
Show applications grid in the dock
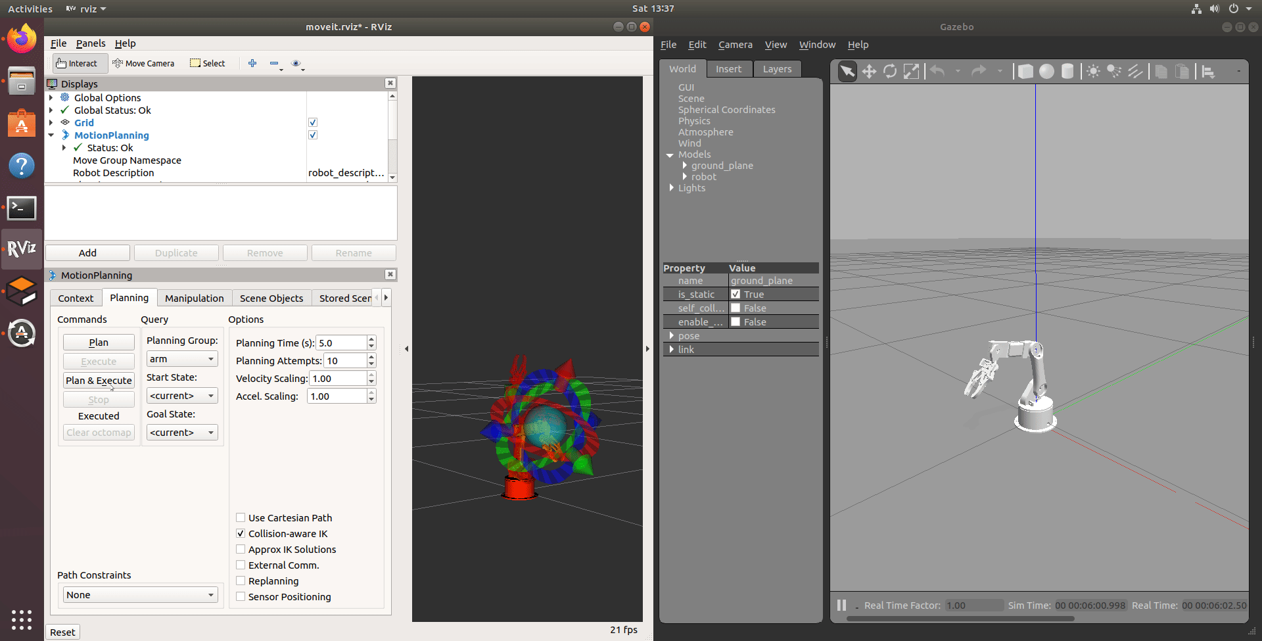pos(22,619)
